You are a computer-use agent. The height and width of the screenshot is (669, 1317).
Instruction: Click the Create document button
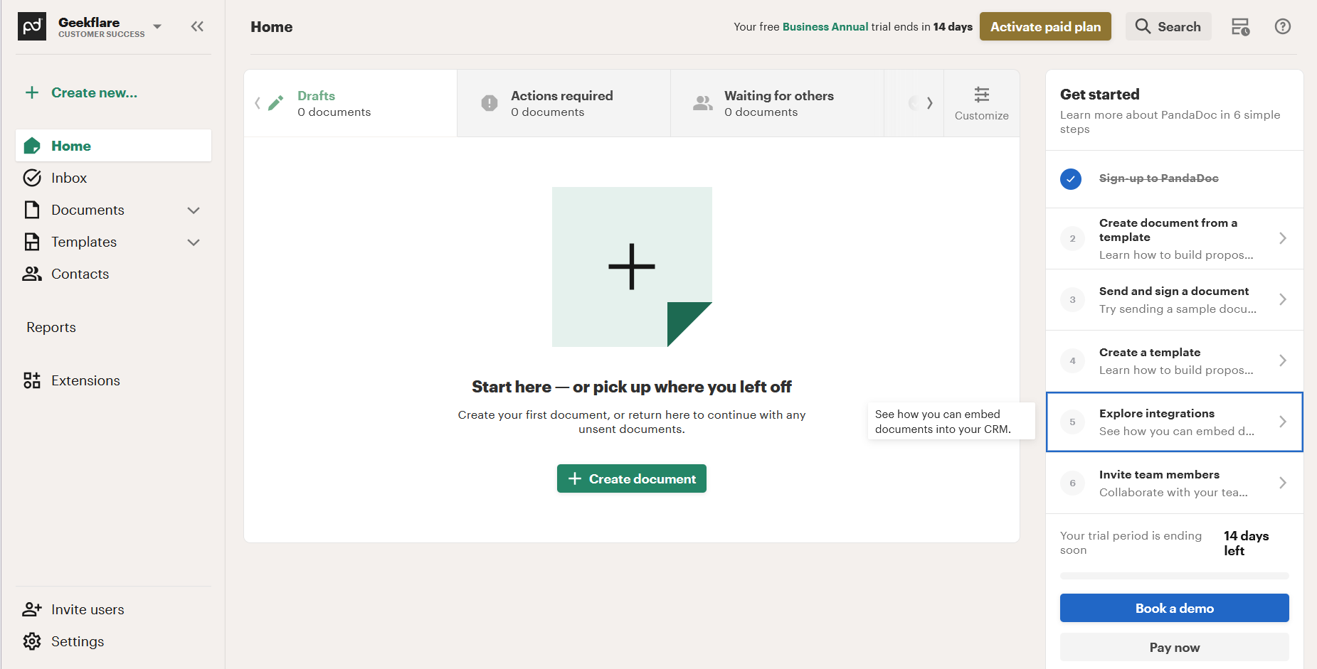click(x=632, y=478)
